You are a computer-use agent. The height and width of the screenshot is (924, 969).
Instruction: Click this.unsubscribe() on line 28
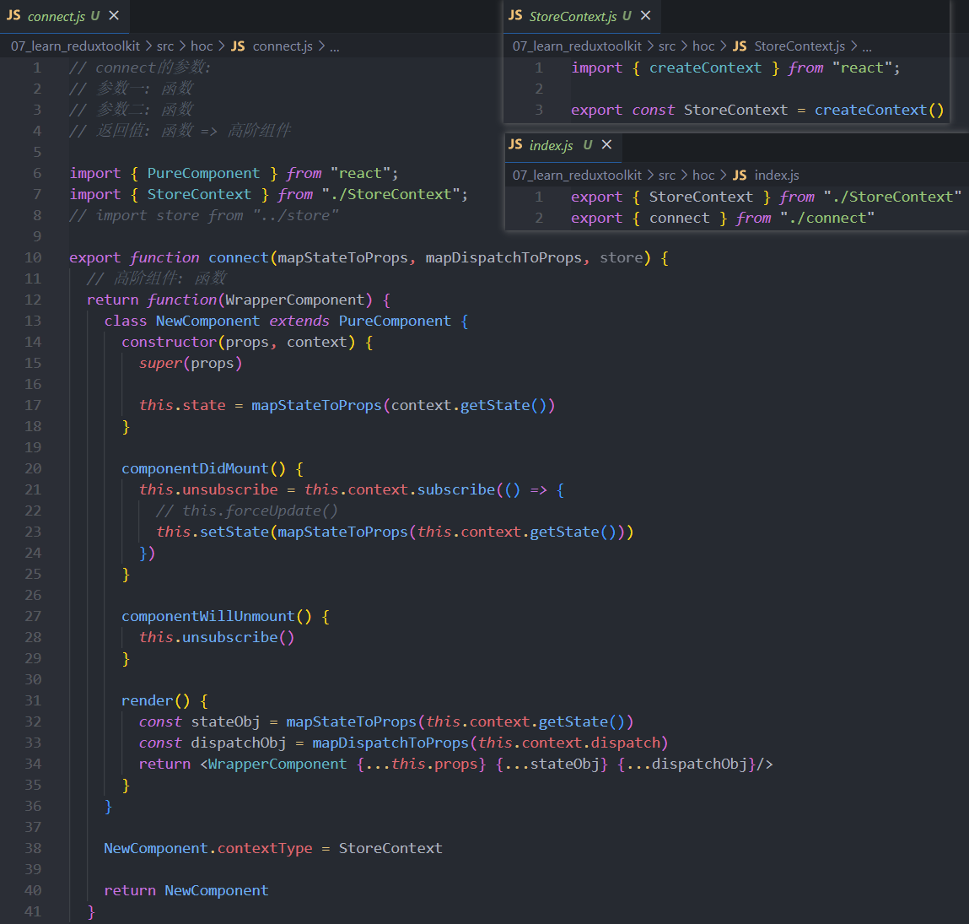point(216,638)
